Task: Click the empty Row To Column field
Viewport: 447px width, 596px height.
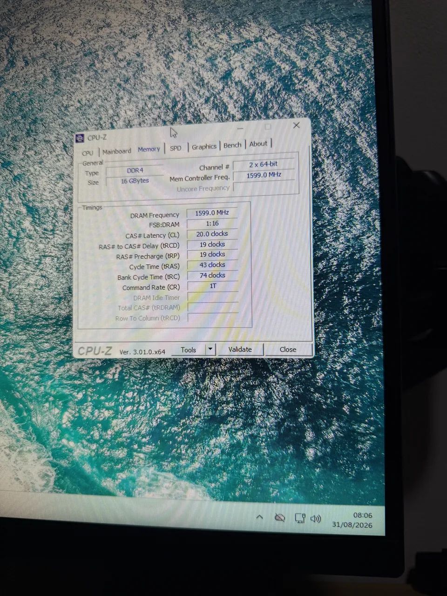Action: coord(213,318)
